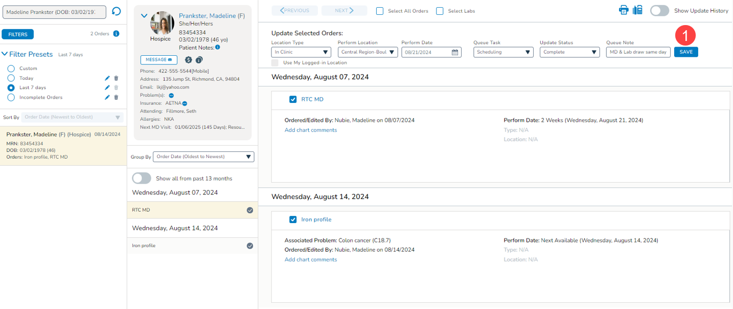Edit the Today filter preset
Viewport: 733px width, 309px height.
[x=107, y=78]
